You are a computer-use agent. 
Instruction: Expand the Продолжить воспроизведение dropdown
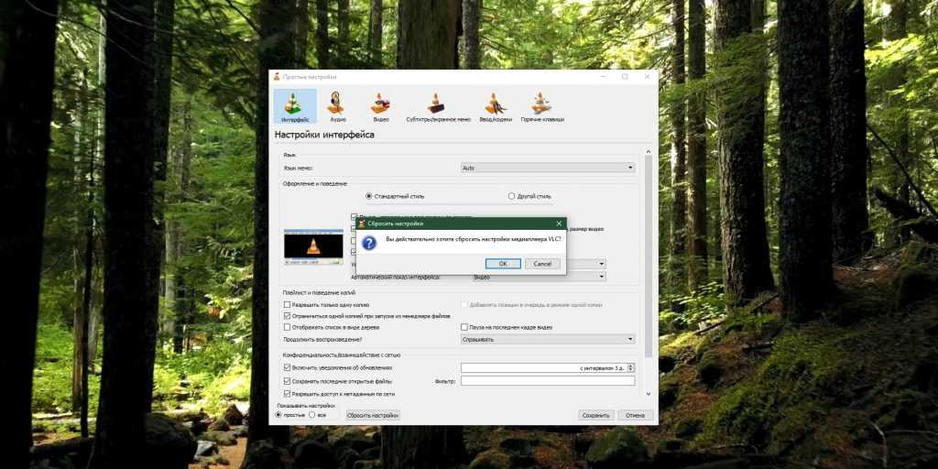[547, 339]
